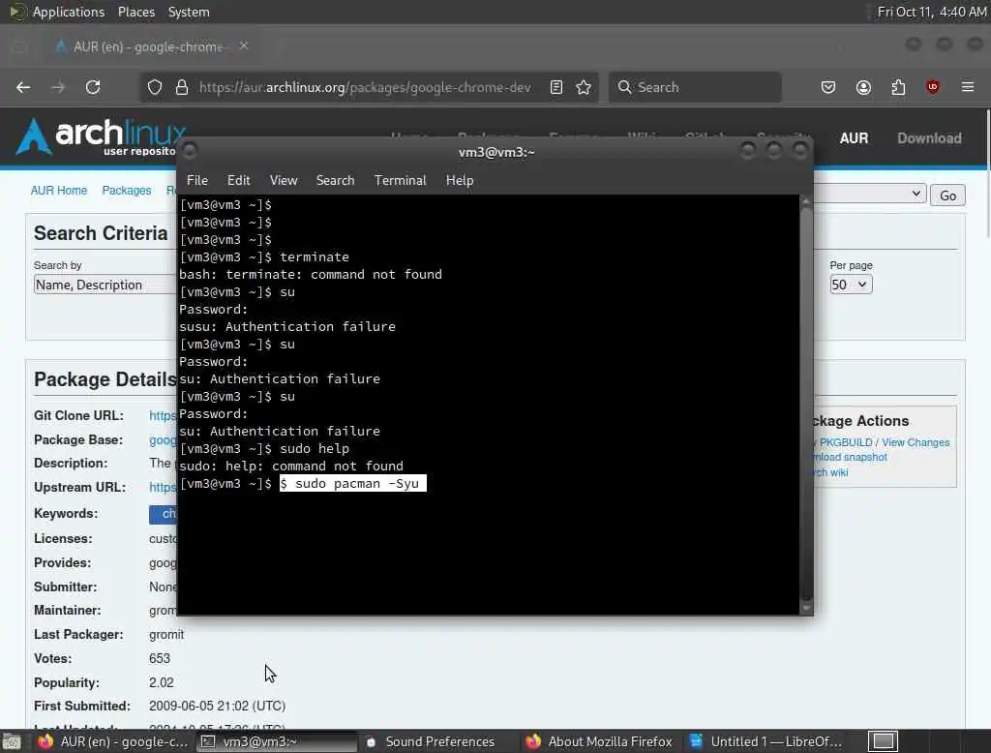Screen dimensions: 991x753
Task: Open Firefox account icon
Action: [x=863, y=87]
